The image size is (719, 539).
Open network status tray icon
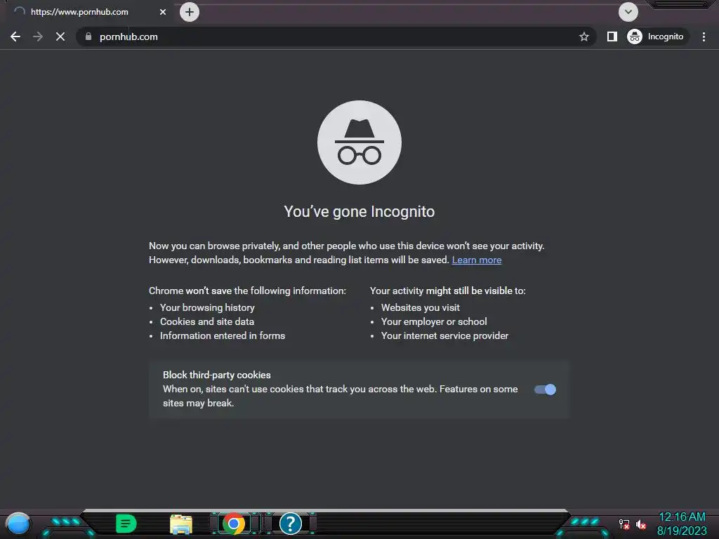624,524
